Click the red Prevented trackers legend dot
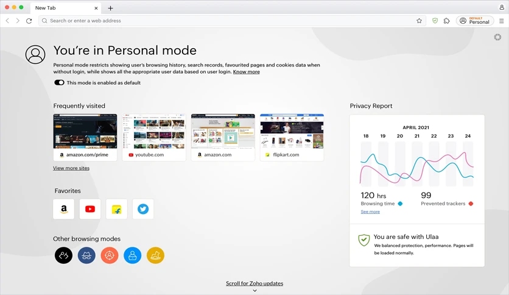 pos(471,204)
